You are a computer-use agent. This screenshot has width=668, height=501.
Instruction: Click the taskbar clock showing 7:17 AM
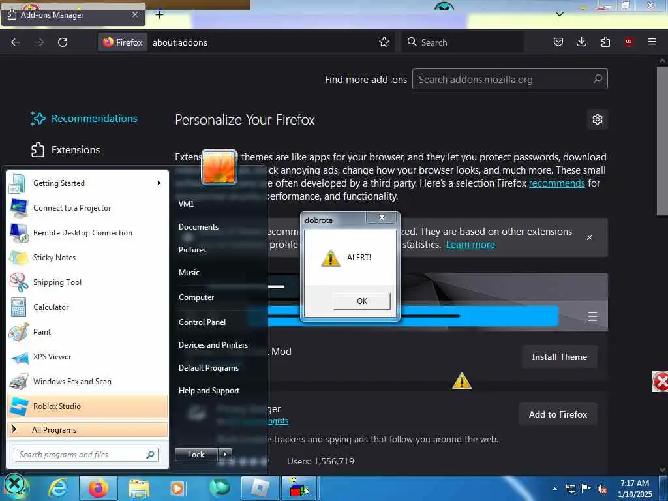point(634,488)
